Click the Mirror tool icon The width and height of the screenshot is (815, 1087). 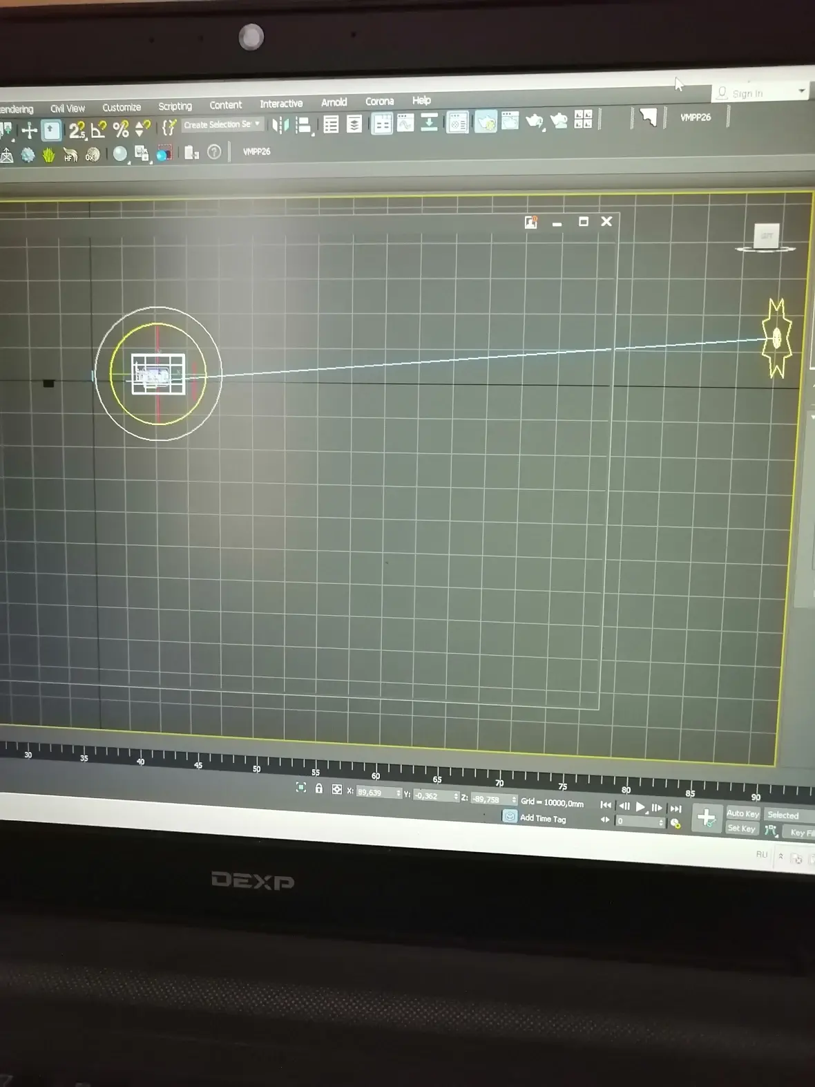280,125
